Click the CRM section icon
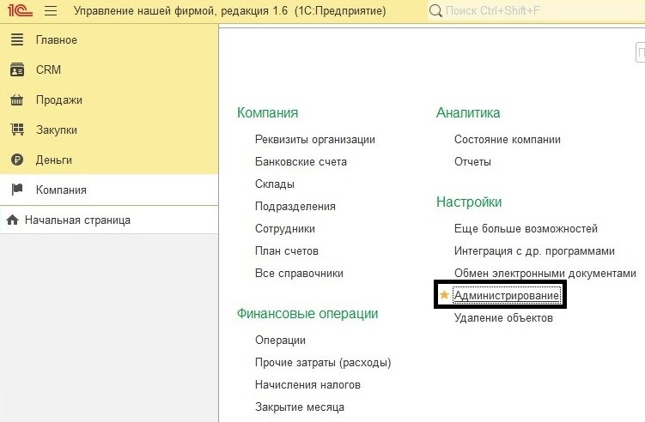 pos(16,70)
